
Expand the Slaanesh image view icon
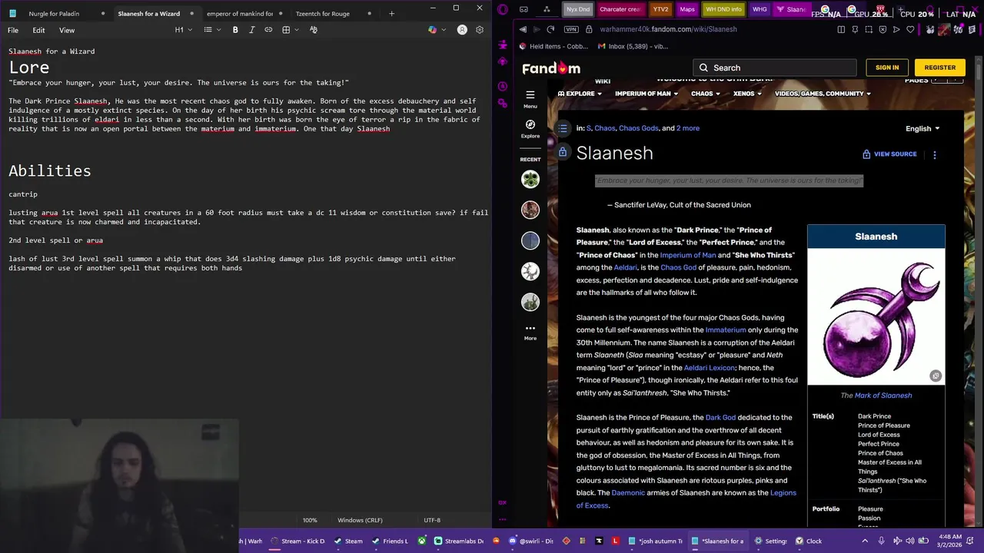pyautogui.click(x=936, y=376)
